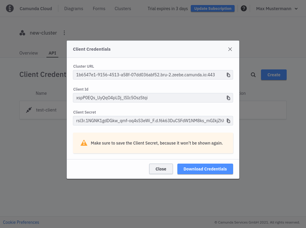Select the API tab
The image size is (306, 228).
(x=52, y=53)
